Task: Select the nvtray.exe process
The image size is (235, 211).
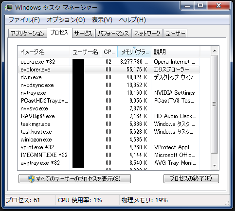Action: tap(108, 93)
